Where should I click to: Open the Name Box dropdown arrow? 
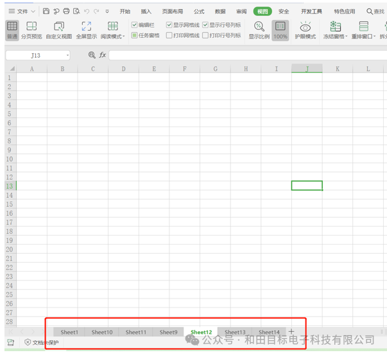point(67,55)
